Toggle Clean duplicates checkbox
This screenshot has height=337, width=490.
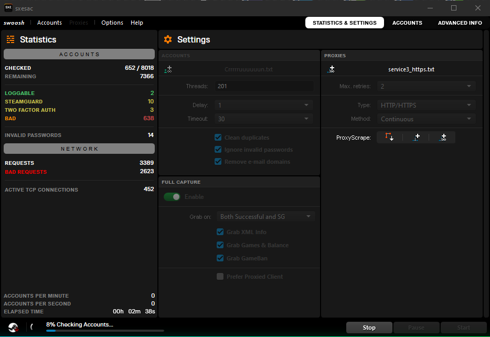[x=218, y=137]
